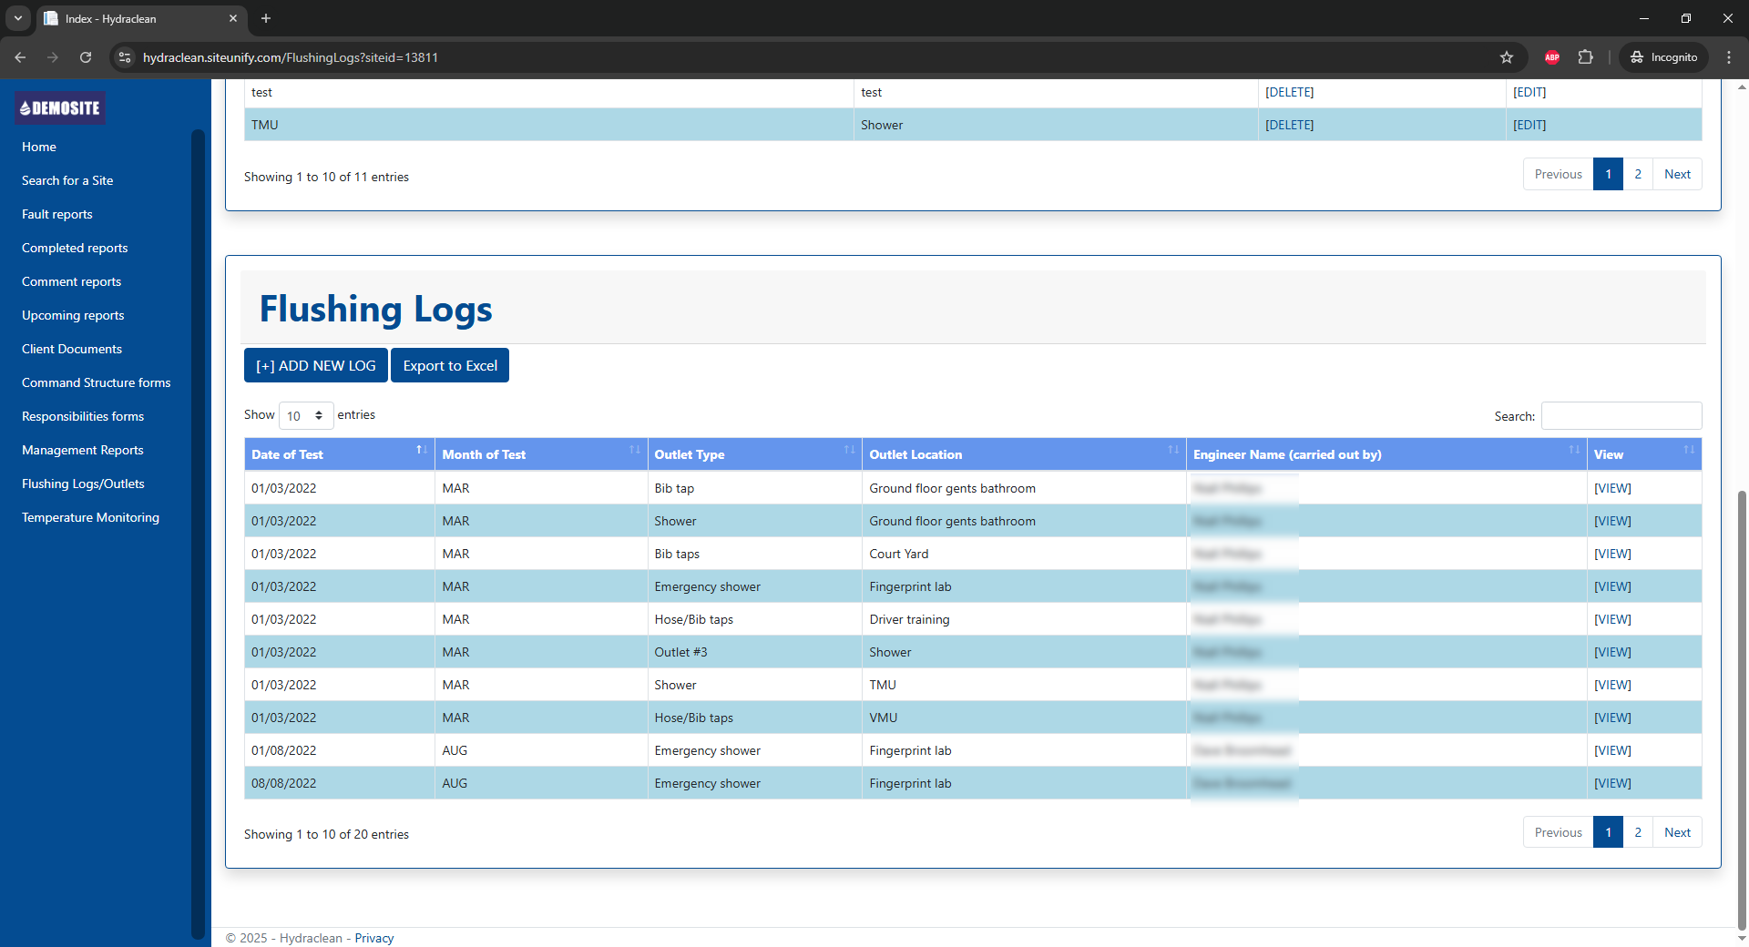View the Bib tap gents bathroom log
Viewport: 1749px width, 947px height.
tap(1612, 488)
